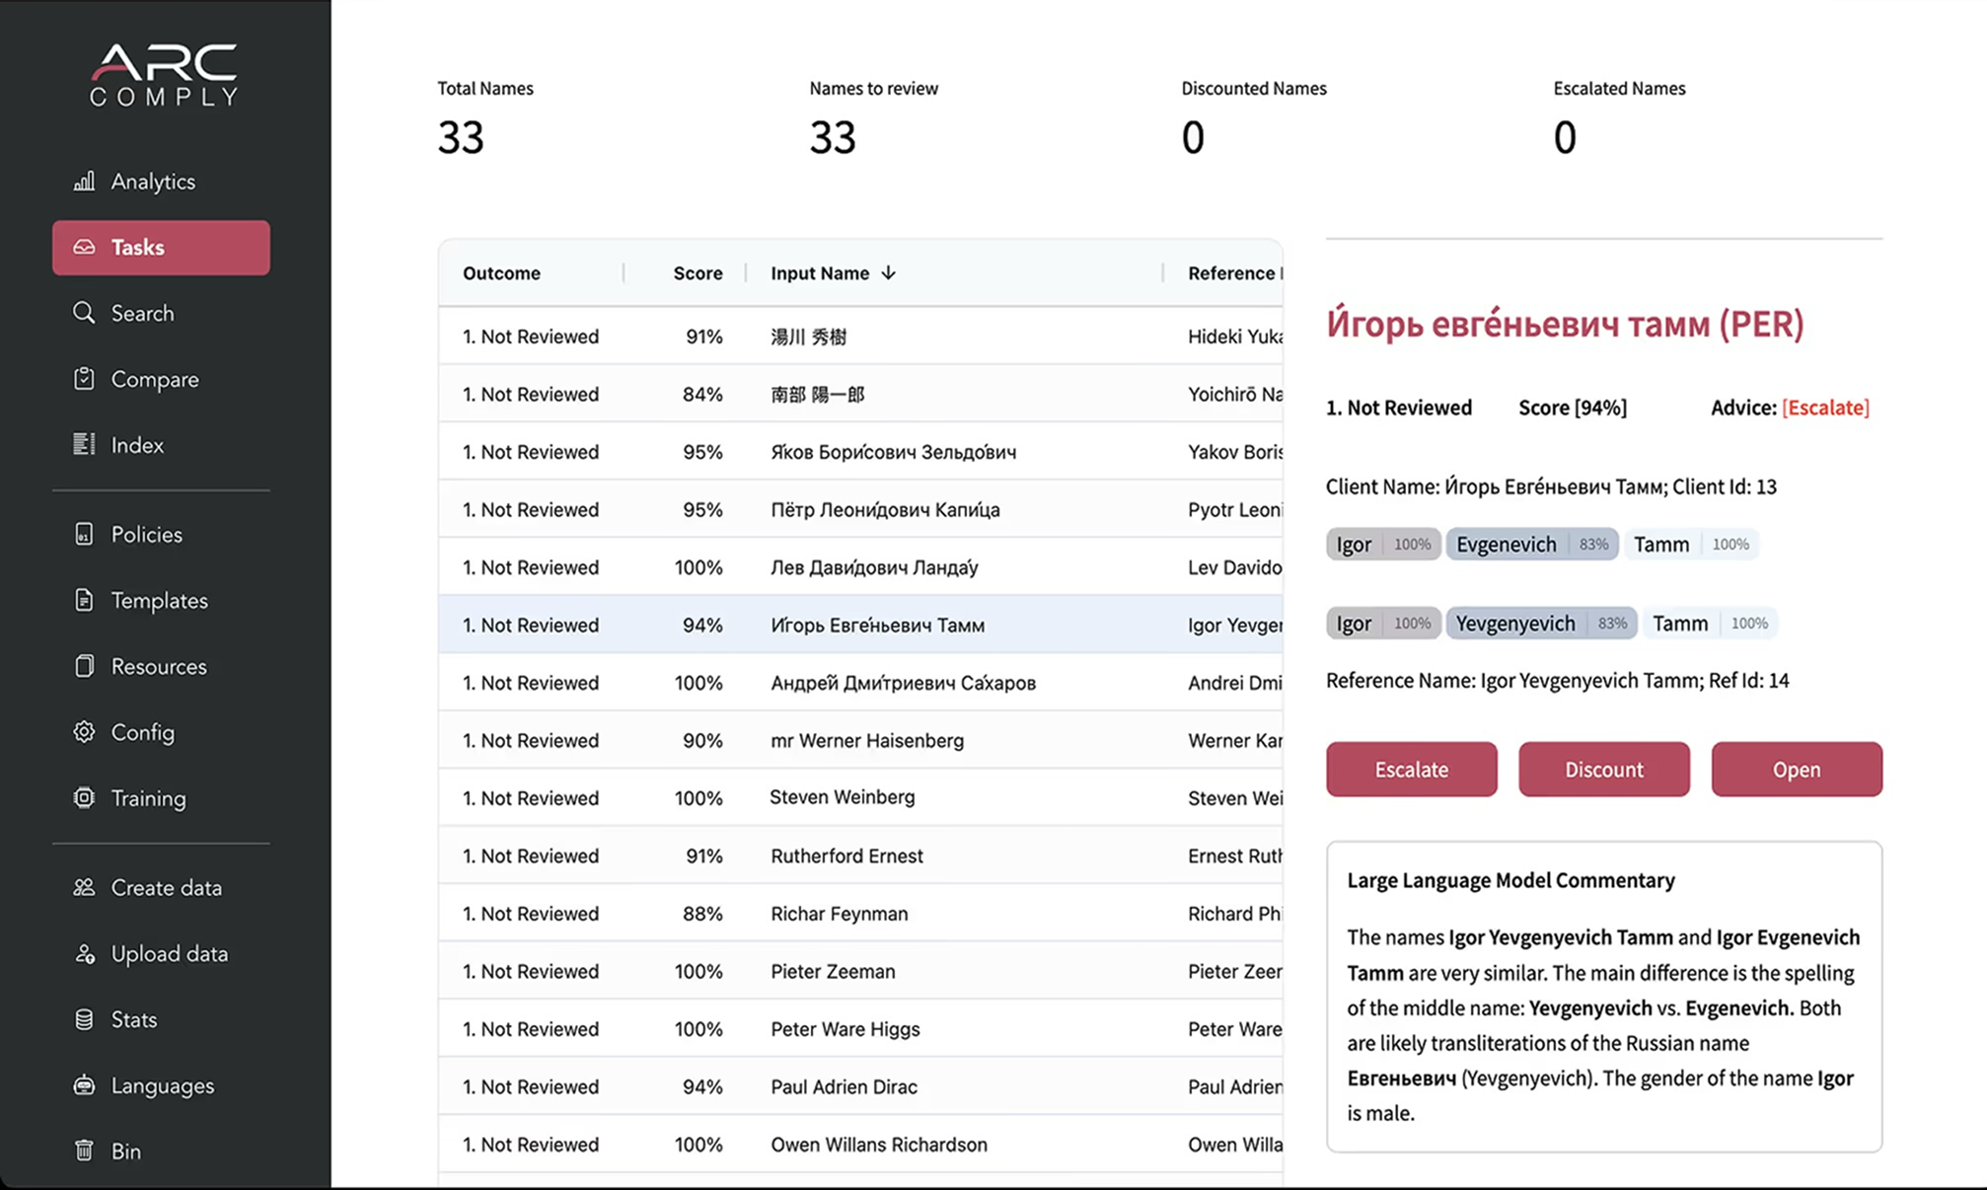Click the Open button for the match

[1796, 770]
